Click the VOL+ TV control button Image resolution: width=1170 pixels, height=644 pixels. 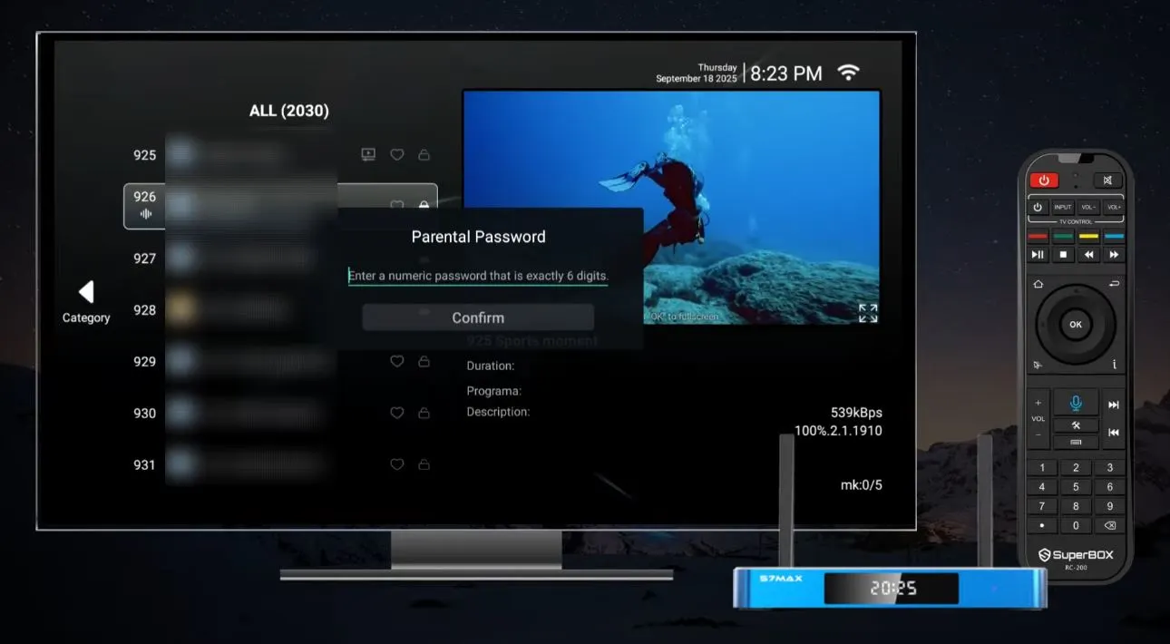click(x=1114, y=207)
